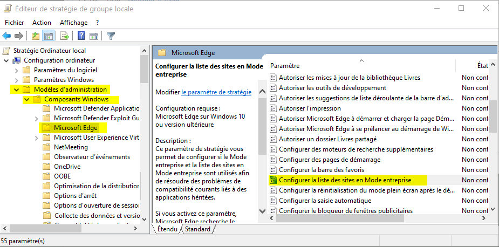Screen dimensions: 499x247
Task: Click the Export list toolbar icon
Action: click(65, 36)
